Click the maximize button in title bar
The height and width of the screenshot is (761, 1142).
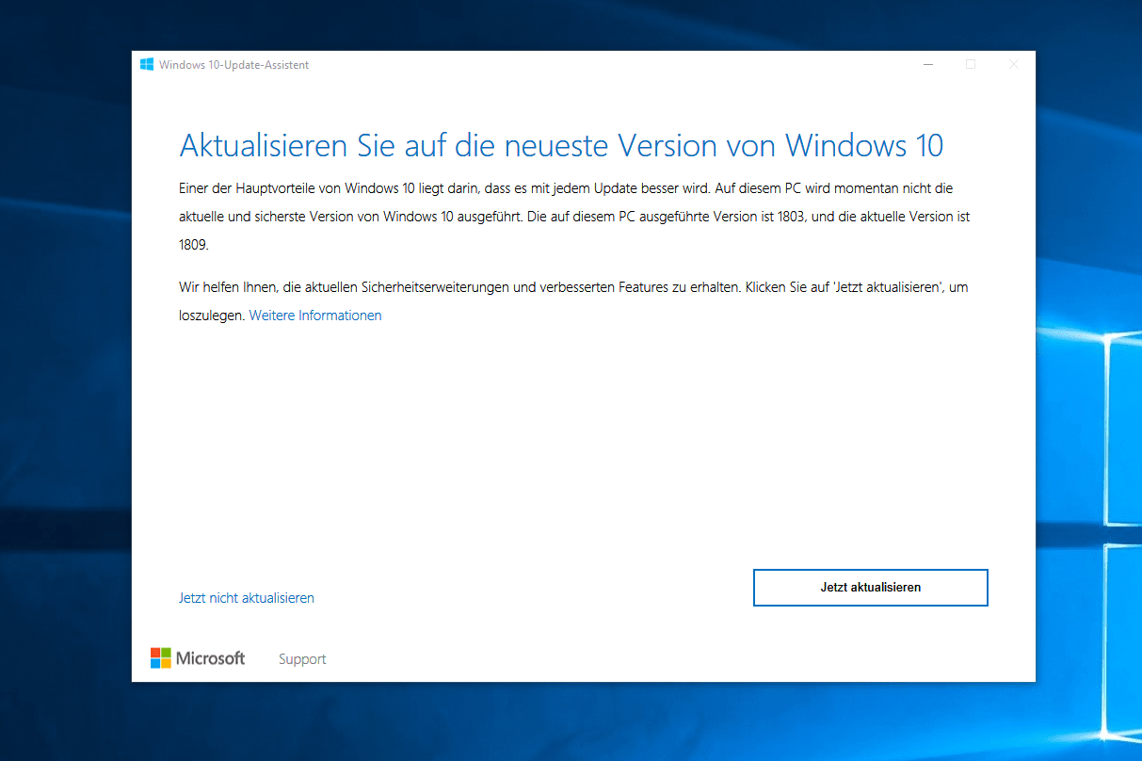click(971, 65)
